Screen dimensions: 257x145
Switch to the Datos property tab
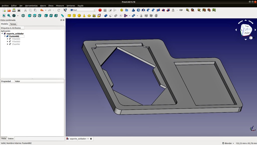11,139
